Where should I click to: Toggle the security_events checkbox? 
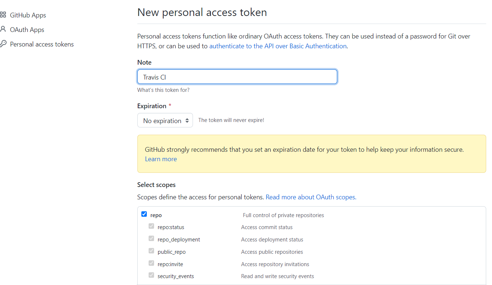coord(151,275)
